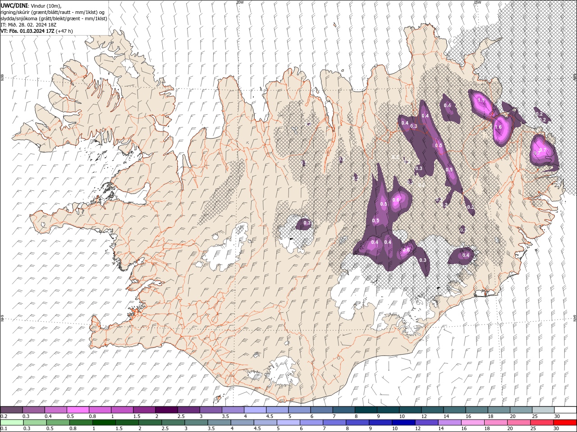This screenshot has height=432, width=577.
Task: Pick the dark teal 8–9 snow legend swatch
Action: click(366, 410)
